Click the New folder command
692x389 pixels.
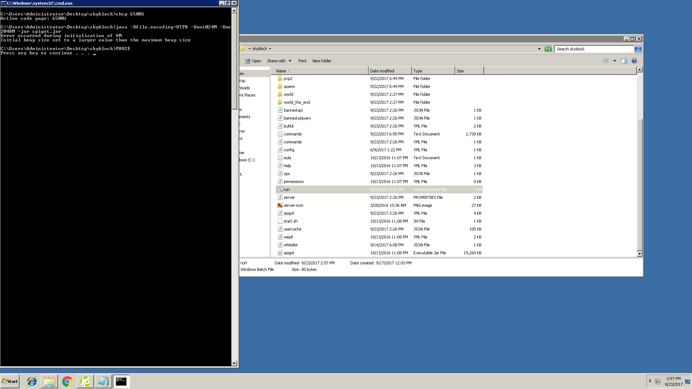[321, 61]
